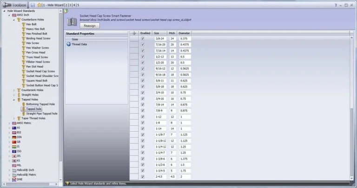Select the Heavy Hex Bolt tree item
The width and height of the screenshot is (357, 188).
37,29
